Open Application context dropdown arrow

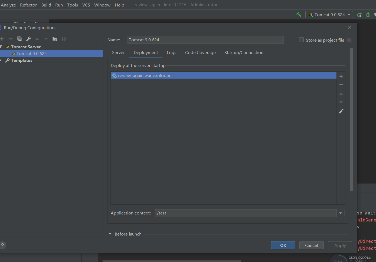[341, 213]
